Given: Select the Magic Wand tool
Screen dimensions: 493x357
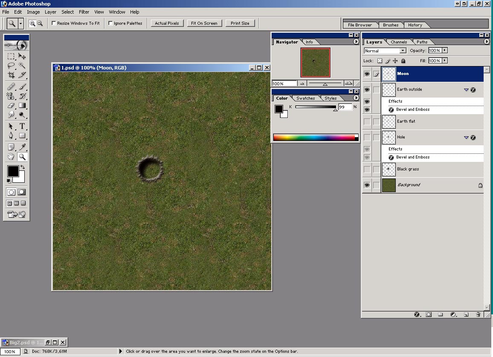Looking at the screenshot, I should [x=22, y=66].
